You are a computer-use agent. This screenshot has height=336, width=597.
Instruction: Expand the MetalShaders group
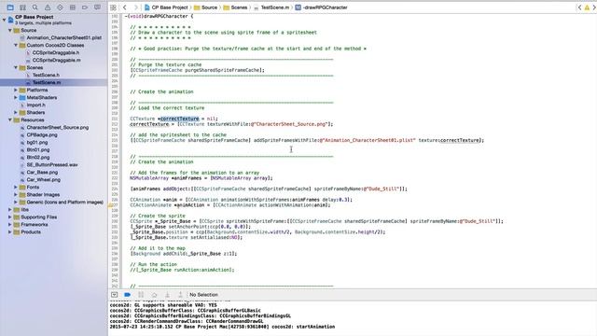coord(16,97)
